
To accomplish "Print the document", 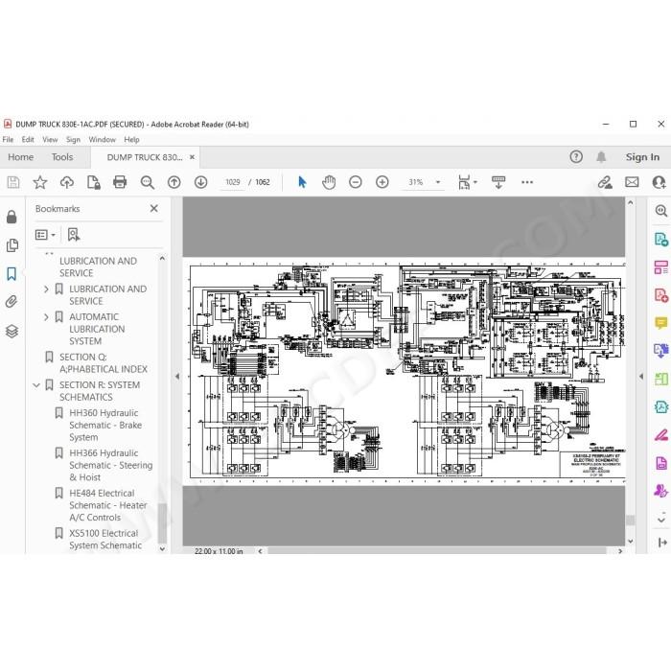I will click(x=120, y=182).
